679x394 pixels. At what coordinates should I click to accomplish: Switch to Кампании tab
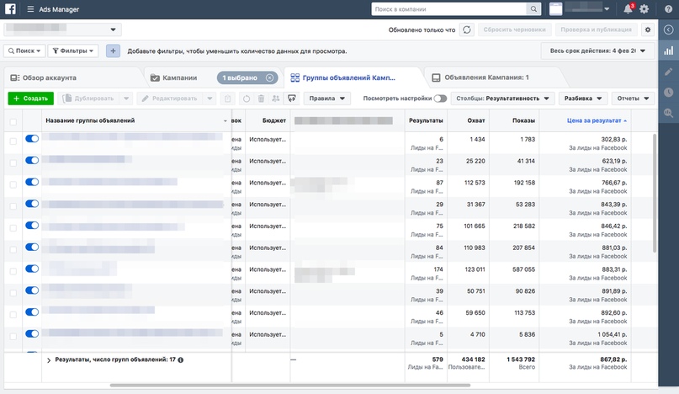tap(180, 78)
